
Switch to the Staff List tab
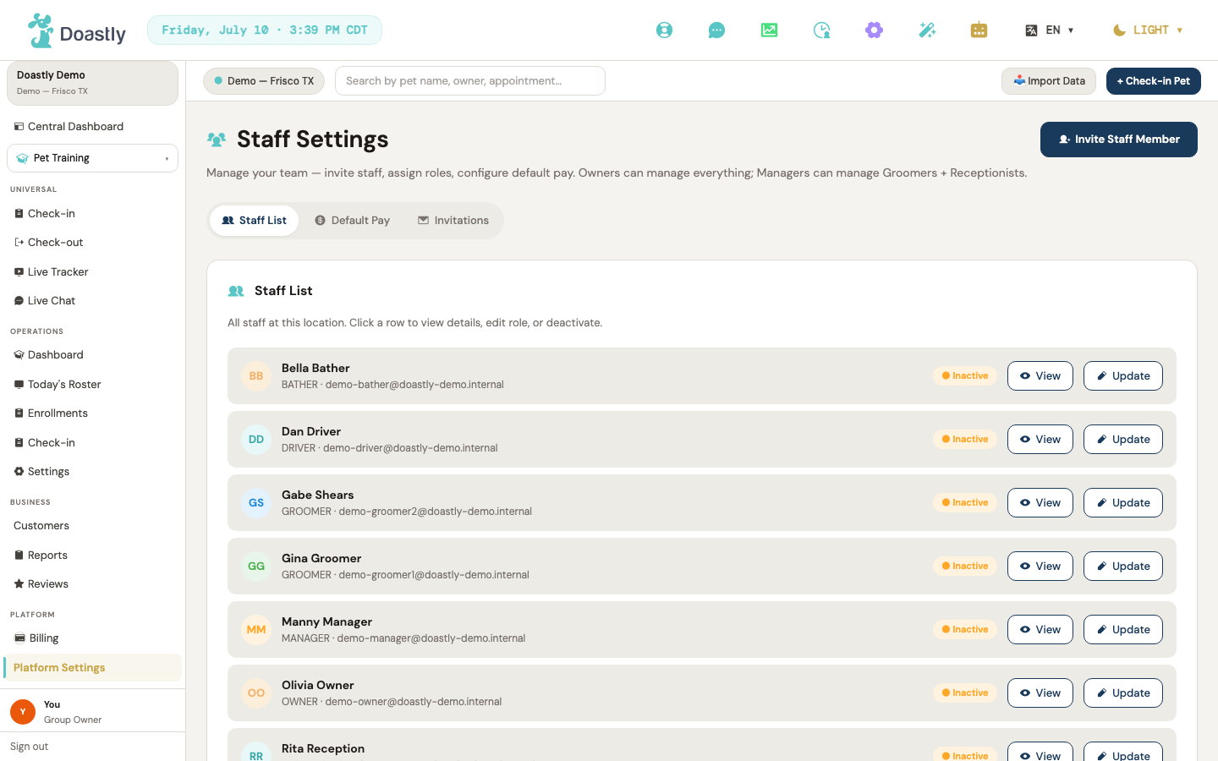[x=254, y=221]
